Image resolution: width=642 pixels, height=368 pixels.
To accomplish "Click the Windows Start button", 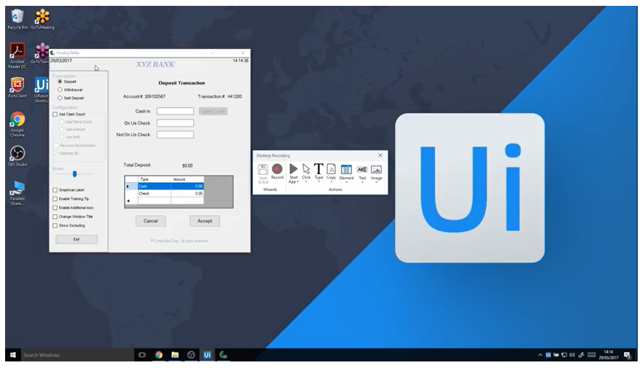I will (12, 355).
